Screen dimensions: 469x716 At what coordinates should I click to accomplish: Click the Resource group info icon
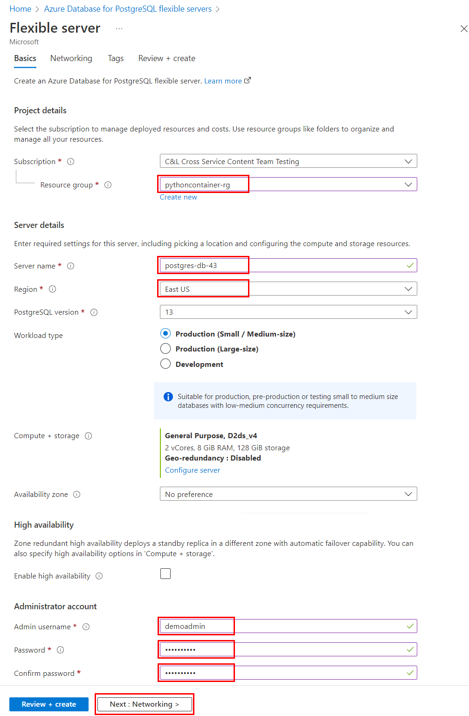108,185
